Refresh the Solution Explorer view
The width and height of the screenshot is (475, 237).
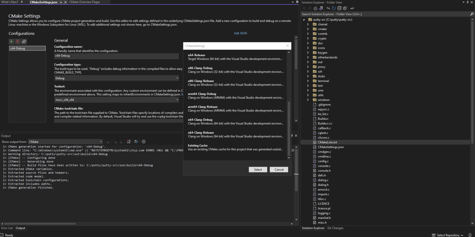pyautogui.click(x=333, y=8)
